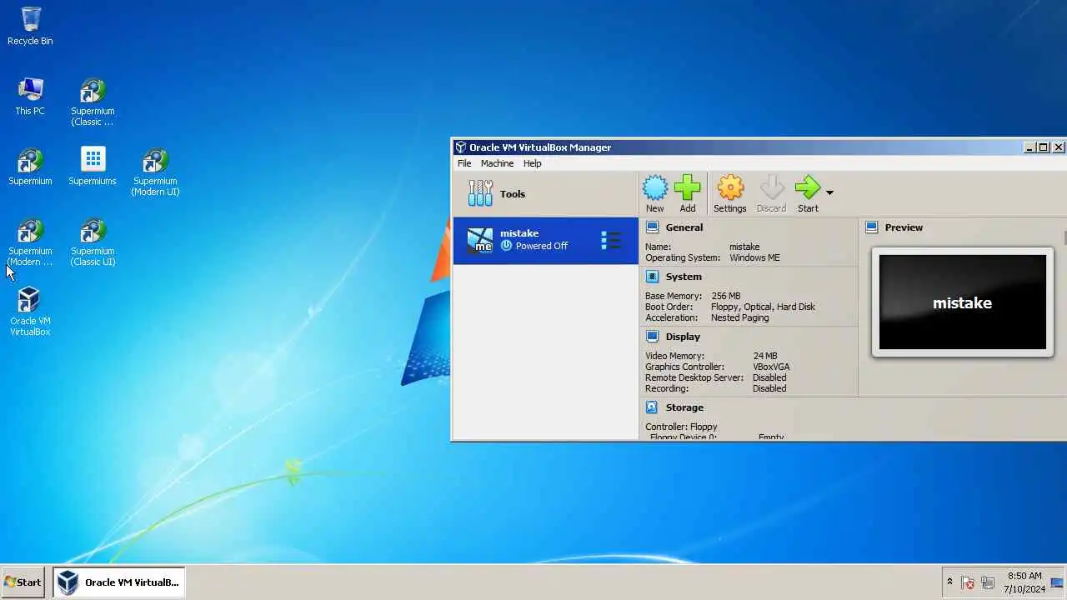Expand hidden system tray icons chevron
The height and width of the screenshot is (600, 1067).
tap(949, 582)
